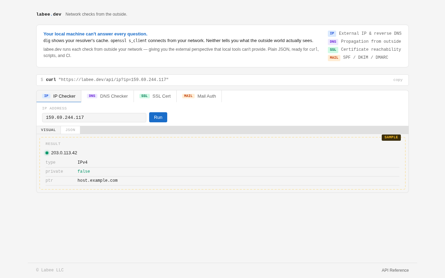Open the Mail Auth tab
The height and width of the screenshot is (278, 445).
click(199, 96)
